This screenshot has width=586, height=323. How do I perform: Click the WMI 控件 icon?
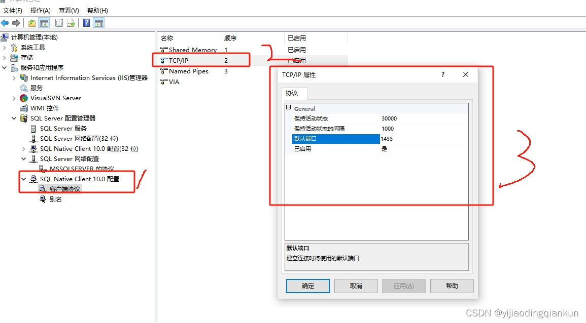click(x=24, y=108)
